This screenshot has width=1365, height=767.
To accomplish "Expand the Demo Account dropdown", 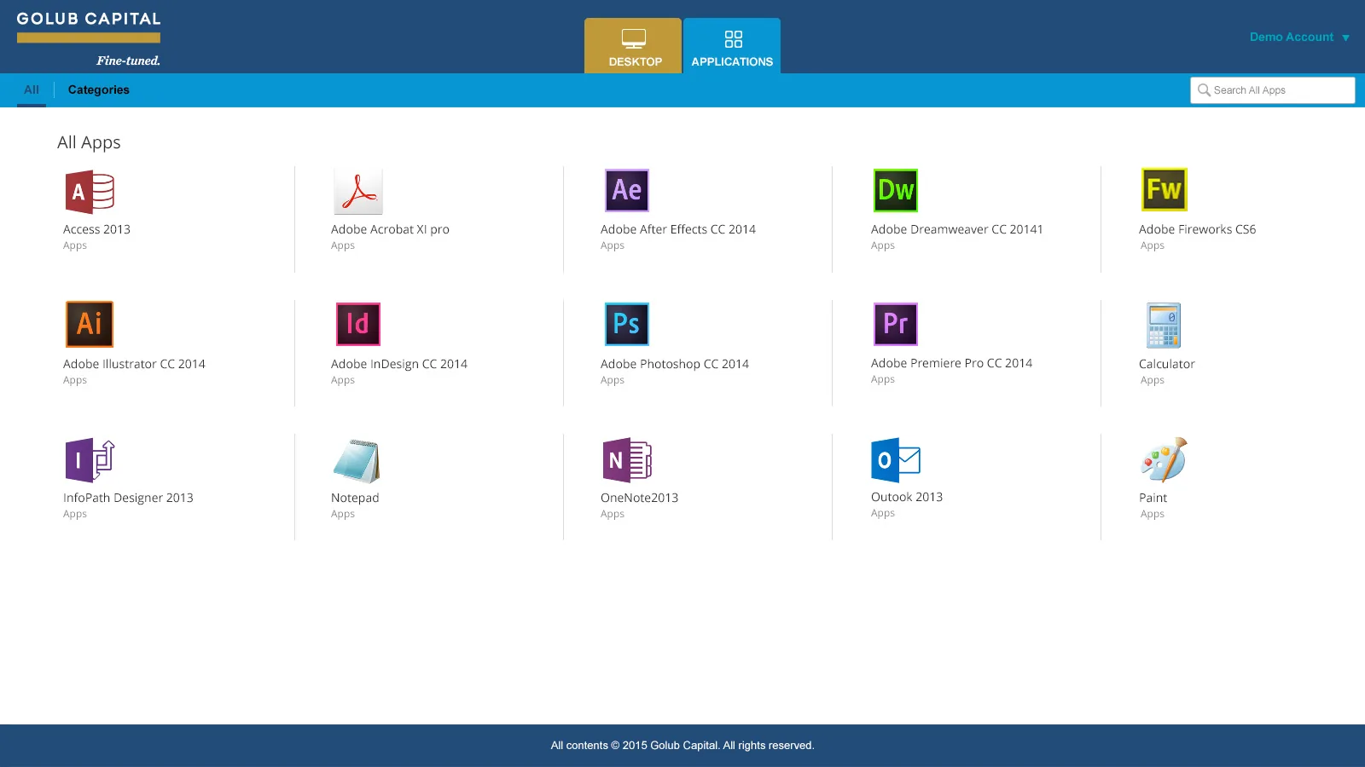I will pyautogui.click(x=1299, y=37).
